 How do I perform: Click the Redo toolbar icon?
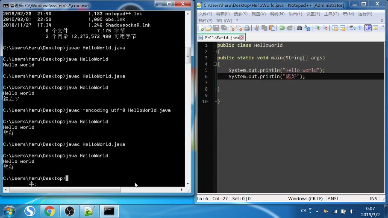tap(290, 28)
